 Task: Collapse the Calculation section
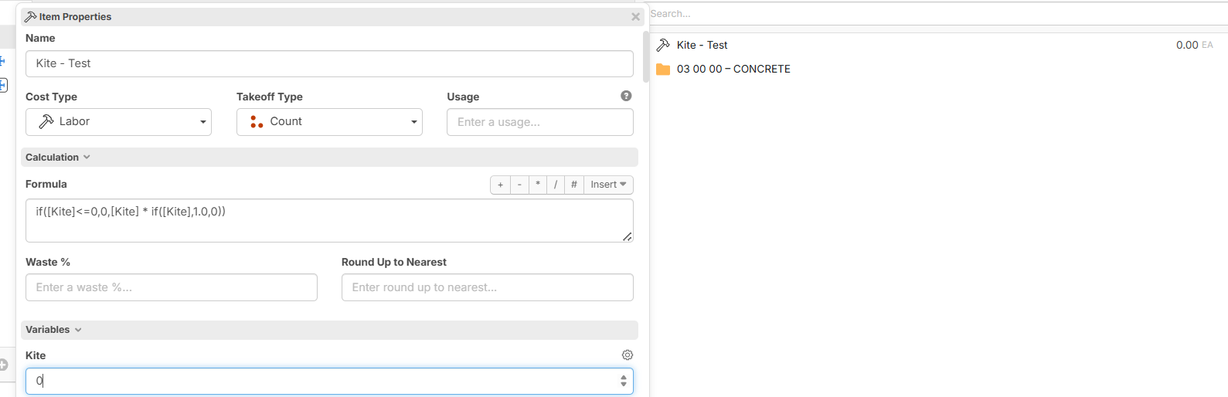pos(58,158)
